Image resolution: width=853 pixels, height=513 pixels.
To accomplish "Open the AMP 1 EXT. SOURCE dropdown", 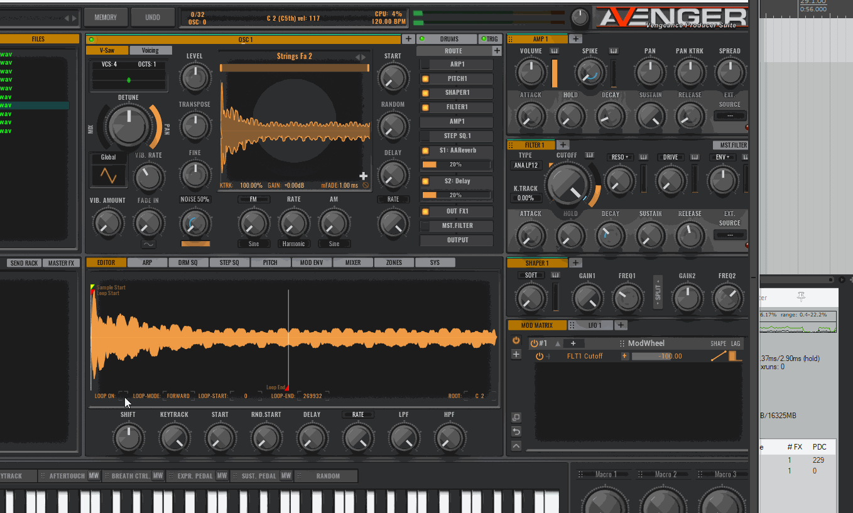I will point(730,116).
